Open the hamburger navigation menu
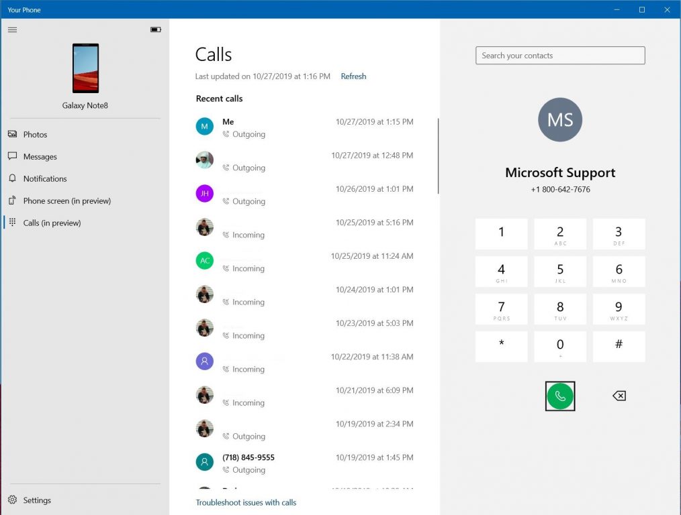Image resolution: width=681 pixels, height=515 pixels. [x=12, y=30]
